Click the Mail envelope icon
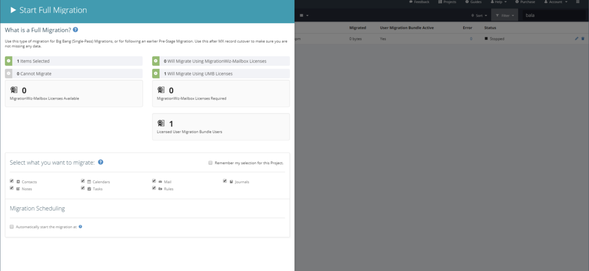The height and width of the screenshot is (271, 589). [x=161, y=182]
